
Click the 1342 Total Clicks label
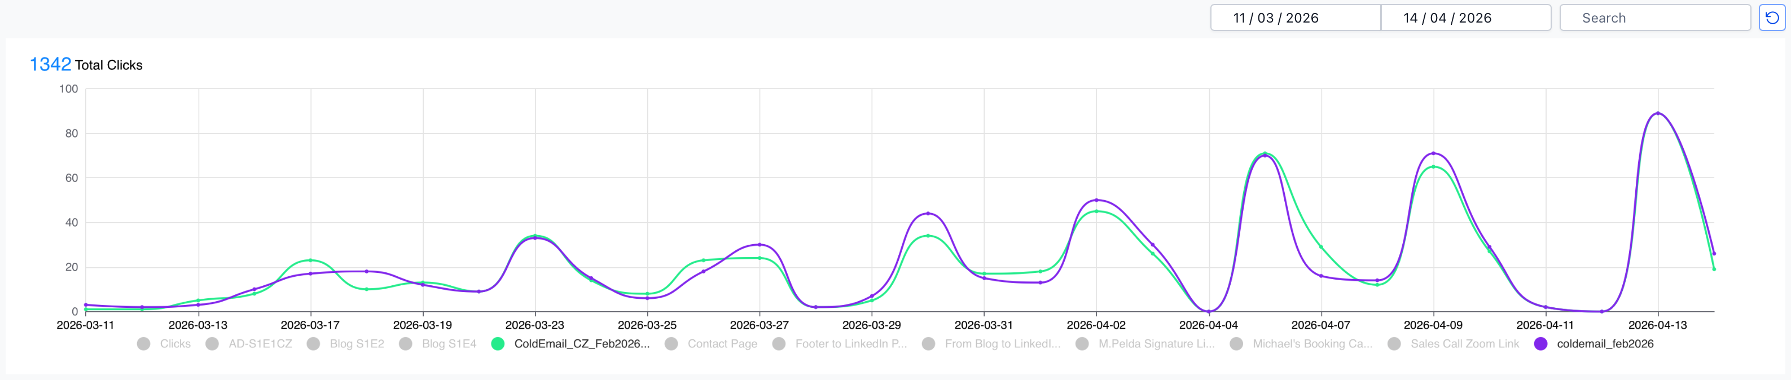point(86,65)
